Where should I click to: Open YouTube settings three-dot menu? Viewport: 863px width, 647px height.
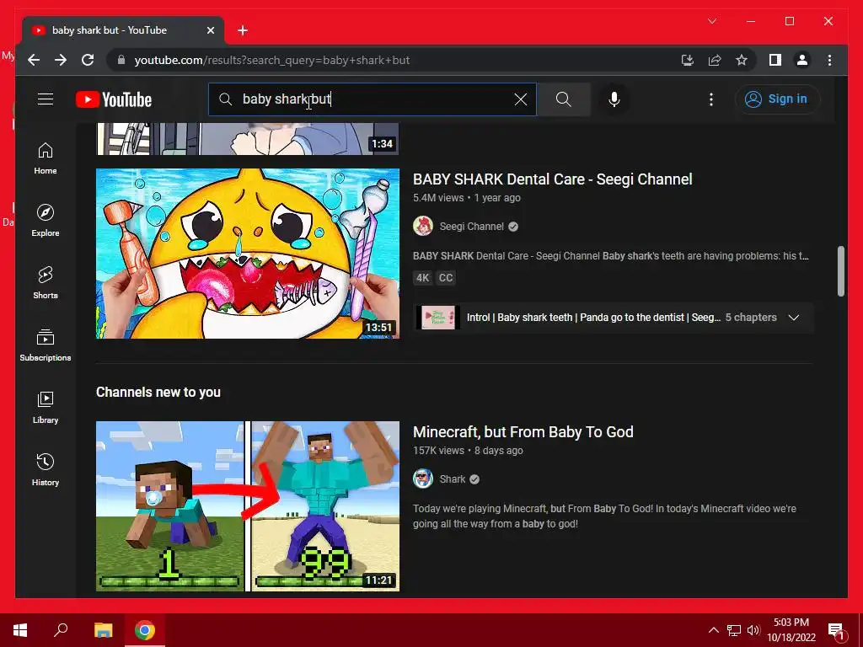point(711,99)
